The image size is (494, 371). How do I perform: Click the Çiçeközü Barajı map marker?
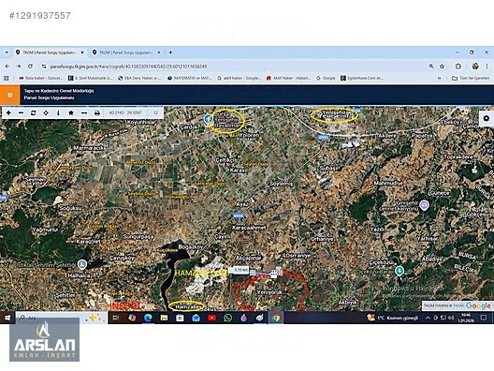[x=400, y=271]
